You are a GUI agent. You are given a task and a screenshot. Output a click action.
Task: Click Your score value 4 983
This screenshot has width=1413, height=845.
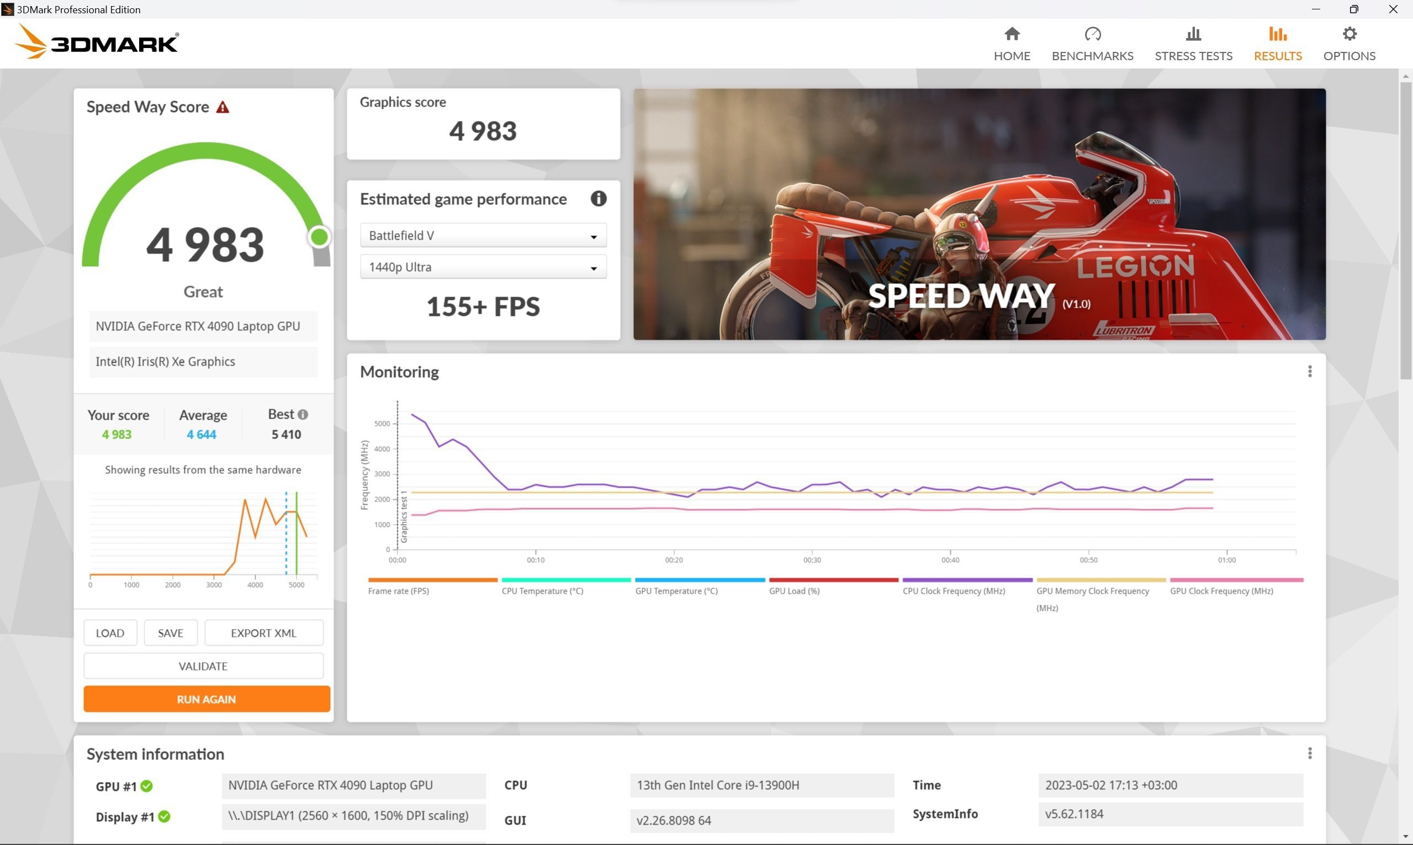tap(117, 435)
